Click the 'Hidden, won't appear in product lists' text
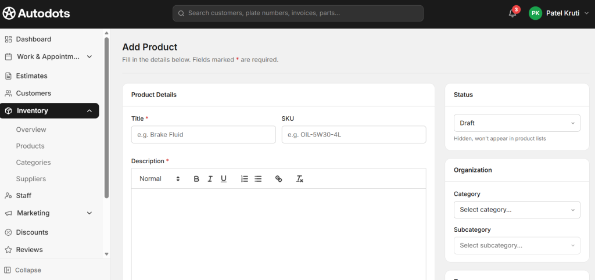 [x=500, y=138]
